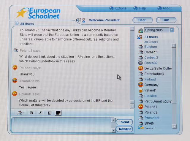Select LsuMep in the user list
Viewport: 190px width, 141px height.
151,96
